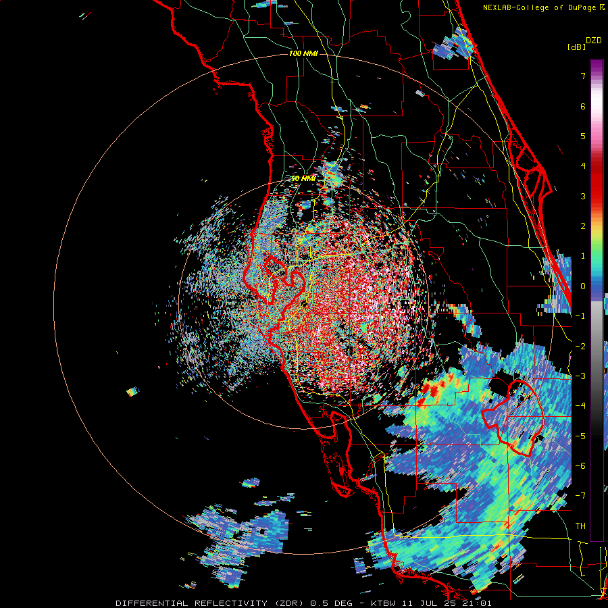This screenshot has height=608, width=608.
Task: Click the '21:01' timestamp in the caption
Action: (x=477, y=603)
